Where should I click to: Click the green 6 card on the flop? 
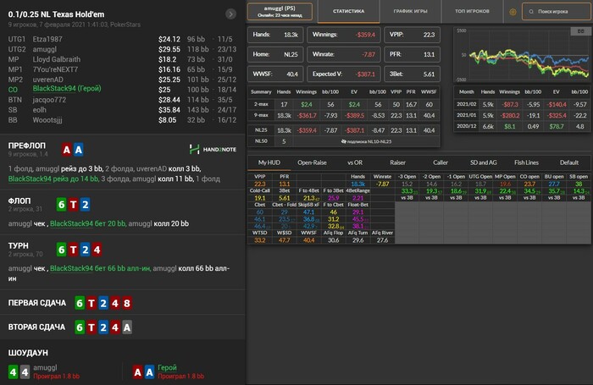click(x=62, y=205)
